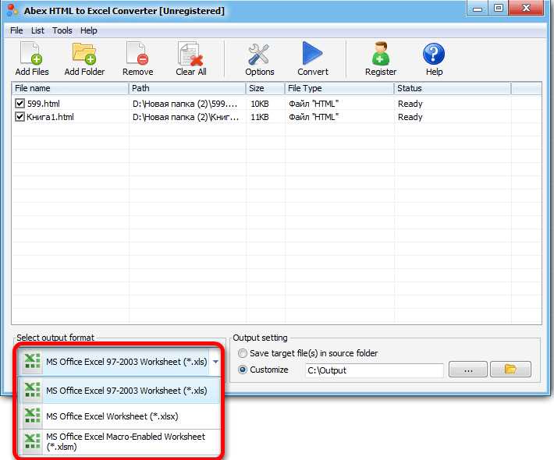The height and width of the screenshot is (460, 554).
Task: Maximize the Abex converter window
Action: click(498, 8)
